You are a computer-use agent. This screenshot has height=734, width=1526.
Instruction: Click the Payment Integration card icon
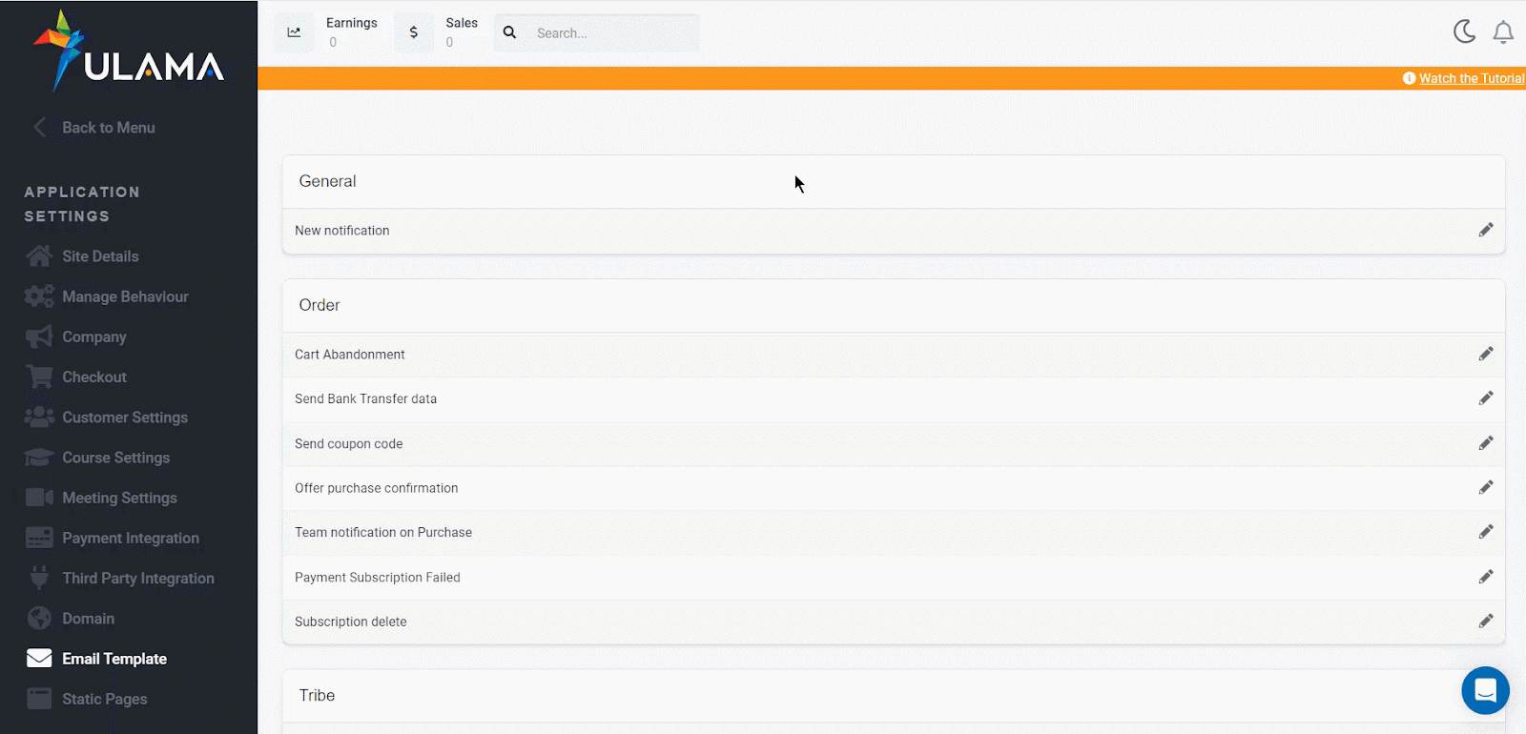[x=39, y=538]
